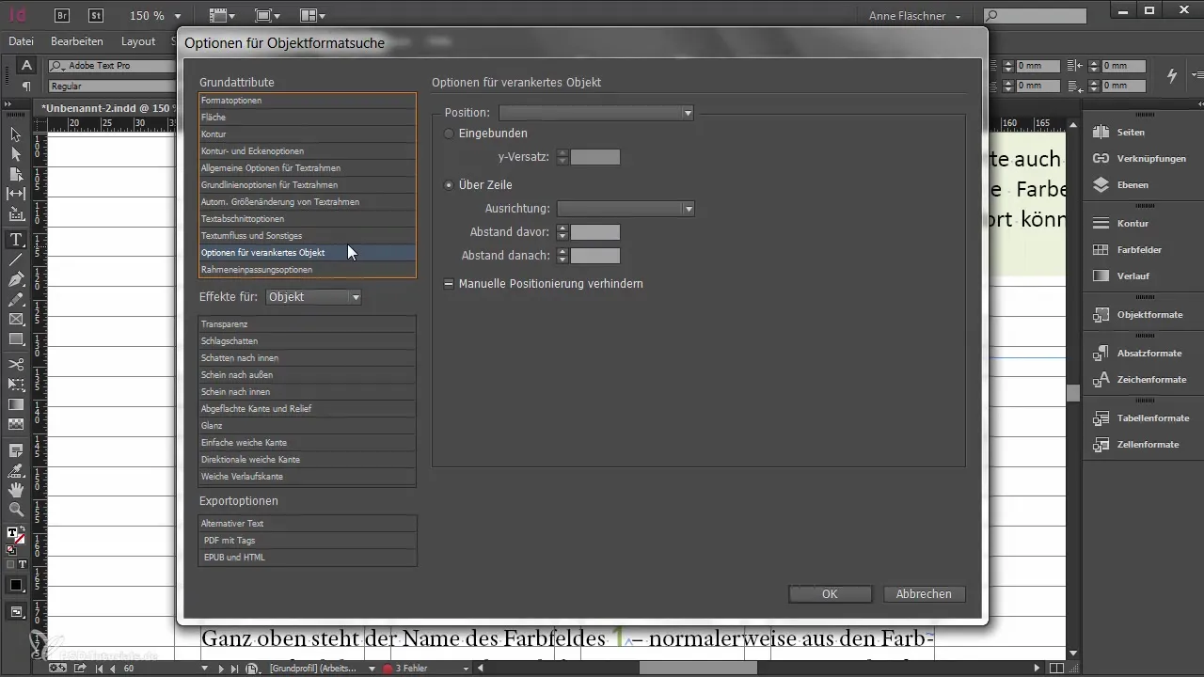
Task: Select the Eyedropper tool
Action: point(16,470)
